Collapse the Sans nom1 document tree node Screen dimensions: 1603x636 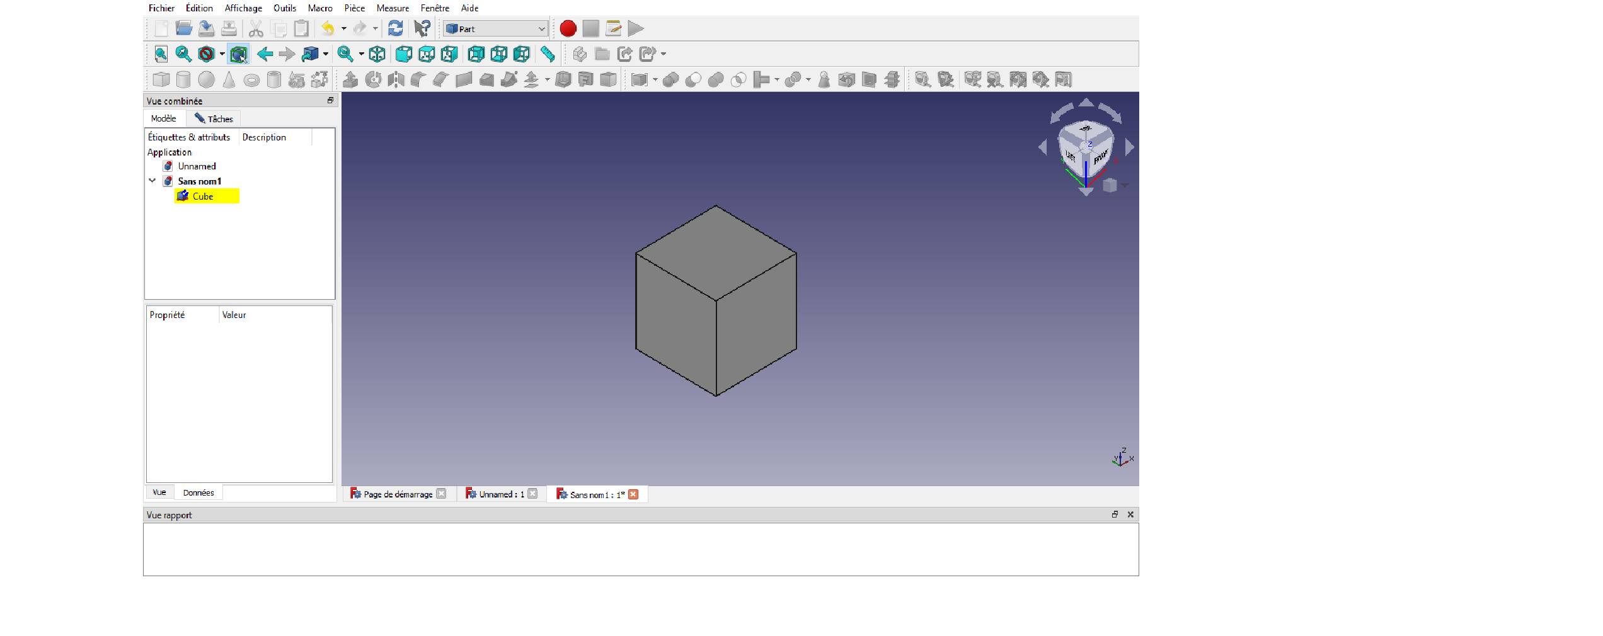pos(152,181)
